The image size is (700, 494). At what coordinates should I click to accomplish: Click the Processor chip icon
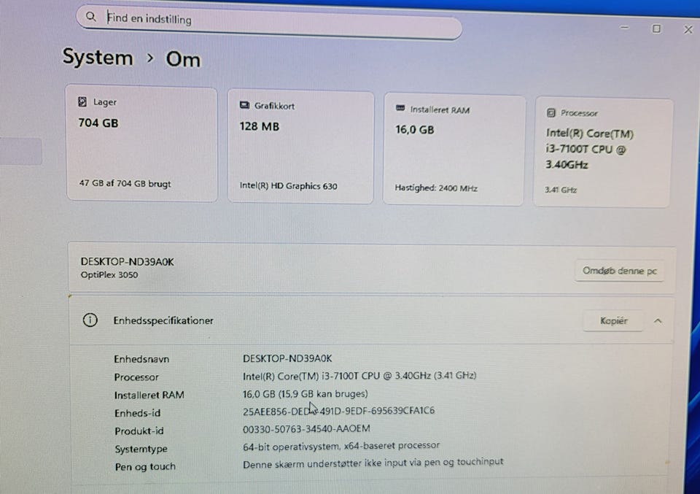551,112
